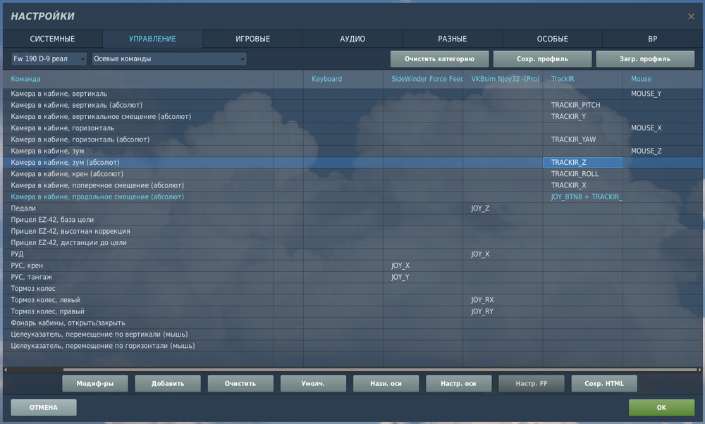The image size is (705, 424).
Task: Switch to the СИСТЕМНЫЕ tab
Action: click(x=53, y=39)
